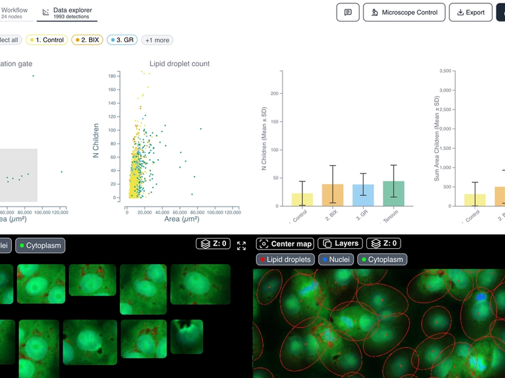The width and height of the screenshot is (505, 378).
Task: Click the gray gate region in scatter plot
Action: tap(18, 175)
